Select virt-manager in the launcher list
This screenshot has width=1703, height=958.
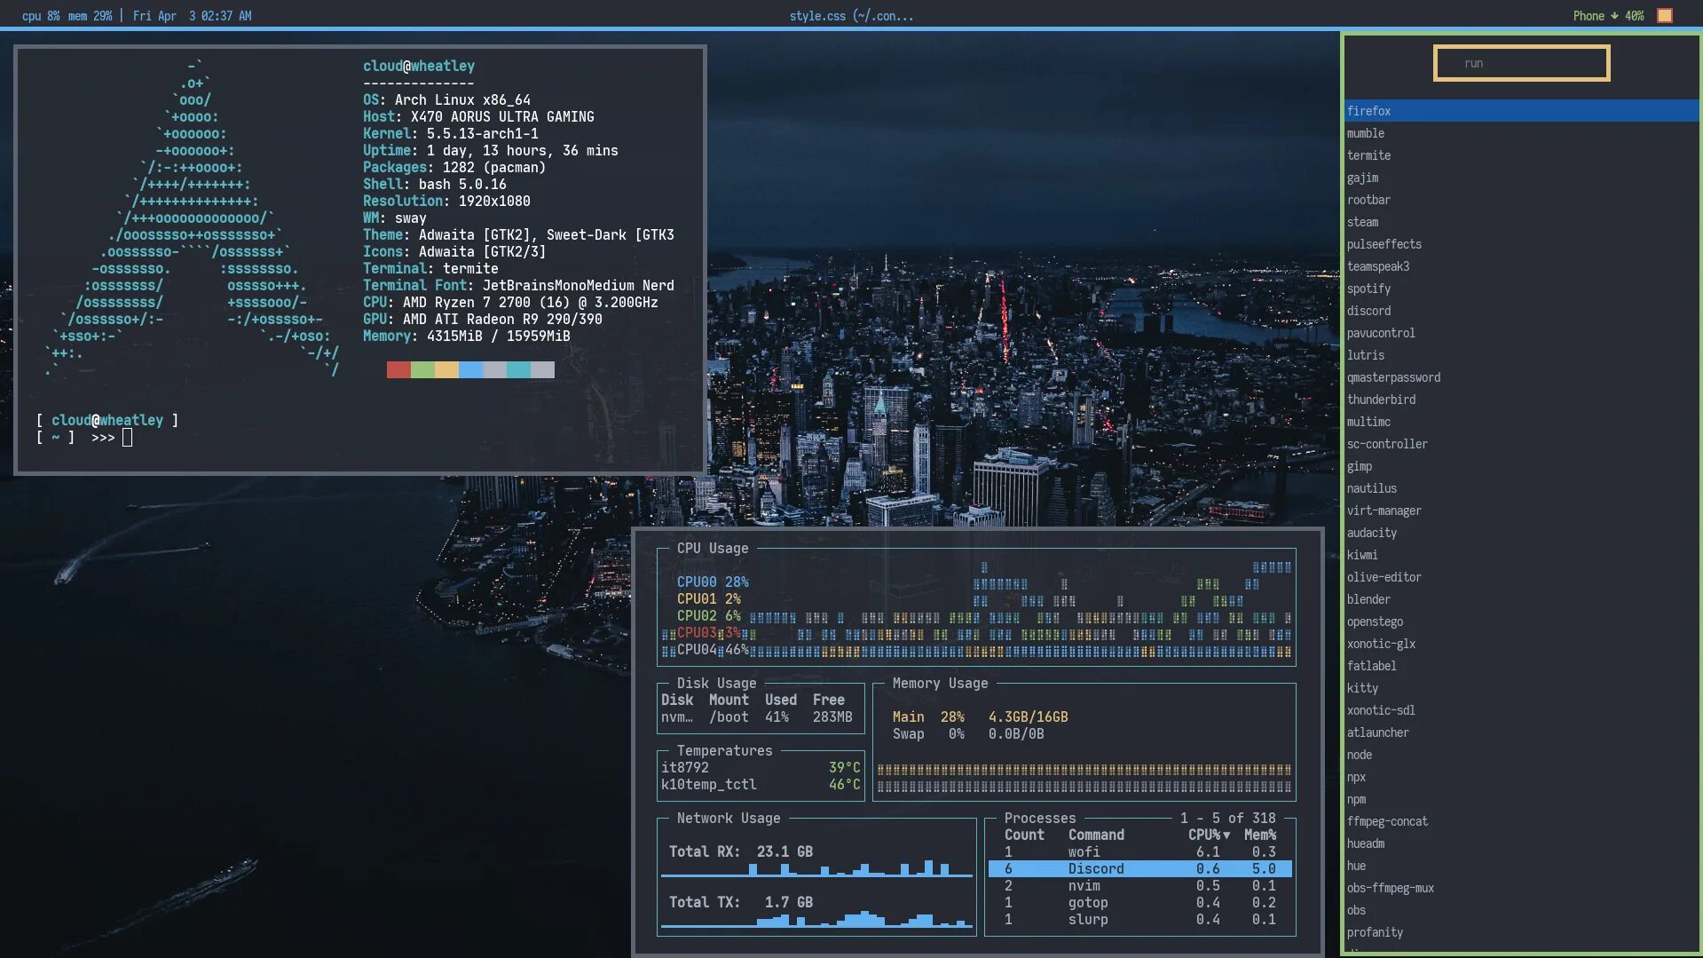[x=1522, y=511]
